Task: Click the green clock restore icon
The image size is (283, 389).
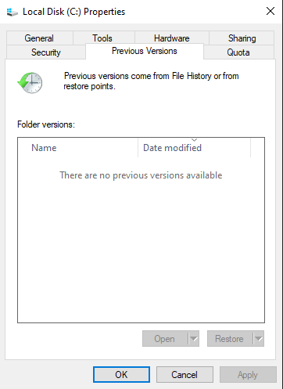Action: point(30,83)
